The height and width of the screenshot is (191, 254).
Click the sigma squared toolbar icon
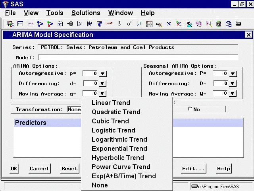point(129,24)
